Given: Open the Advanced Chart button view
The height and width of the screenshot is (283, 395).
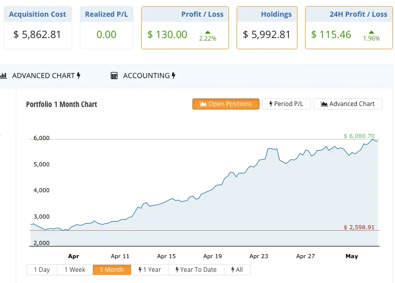Looking at the screenshot, I should pos(348,104).
